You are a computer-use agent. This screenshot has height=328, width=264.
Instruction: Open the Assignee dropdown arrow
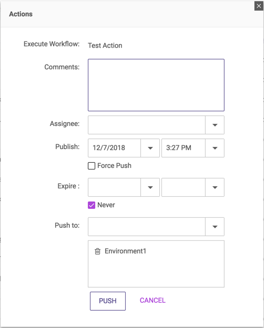215,125
